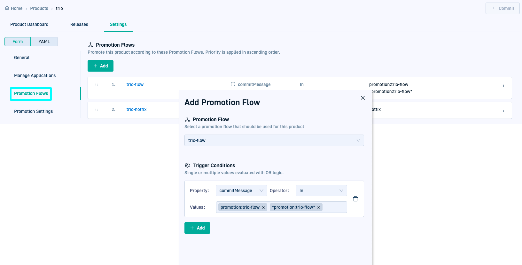
Task: Click the trash icon to delete trigger condition
Action: [x=355, y=199]
